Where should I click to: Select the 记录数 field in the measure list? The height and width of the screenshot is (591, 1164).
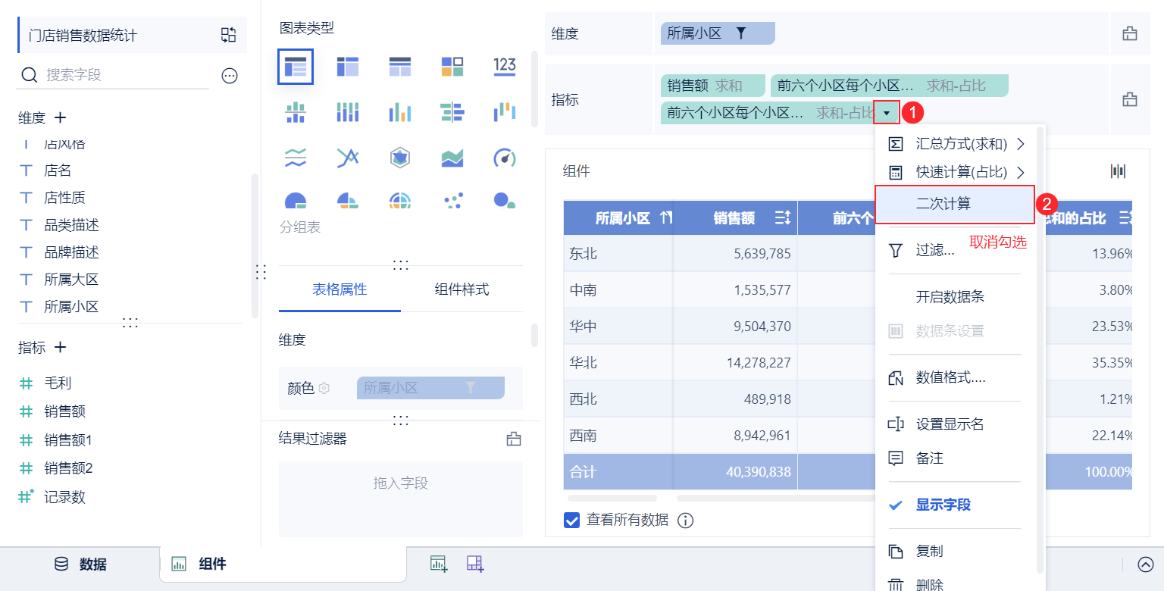pos(64,497)
